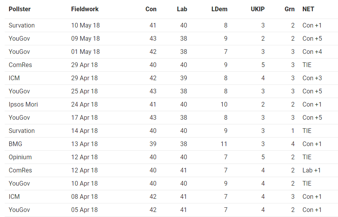Image resolution: width=338 pixels, height=217 pixels.
Task: Select the Lab column header
Action: click(x=182, y=9)
